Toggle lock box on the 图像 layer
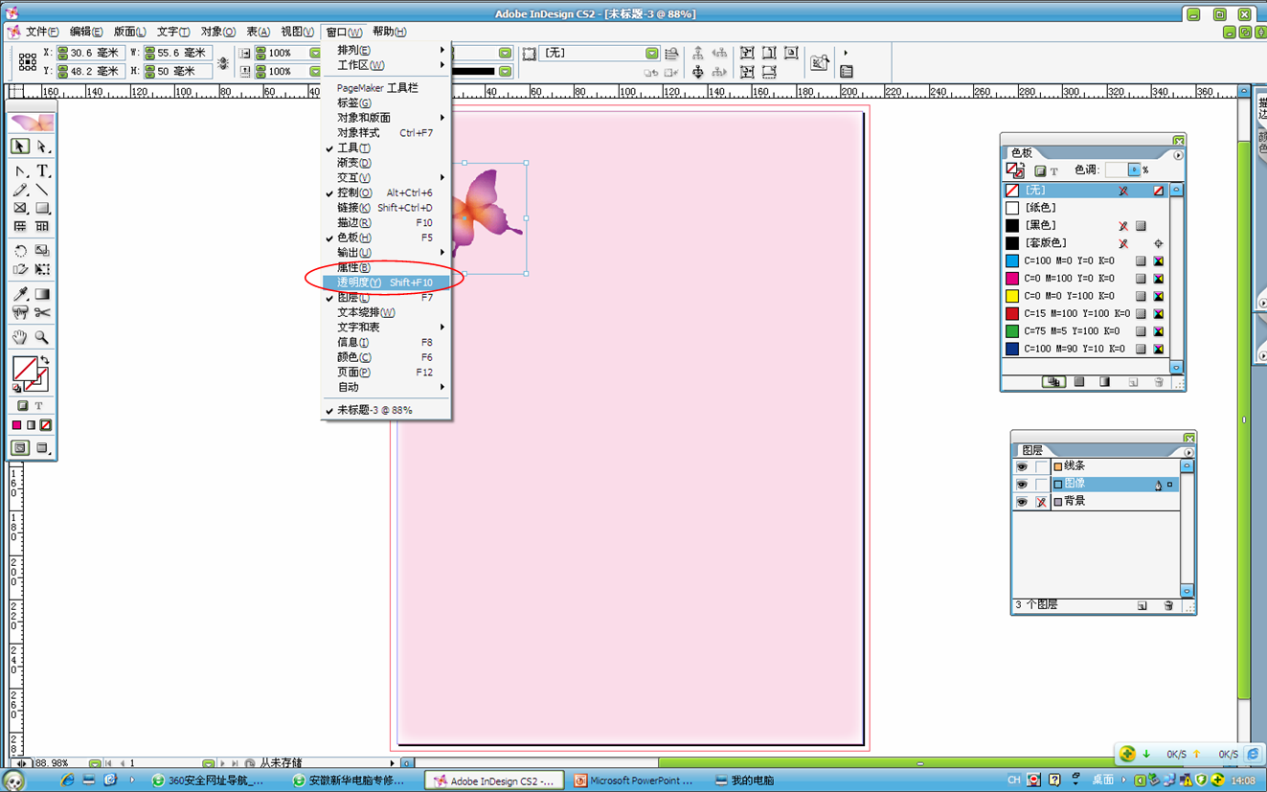 1041,485
